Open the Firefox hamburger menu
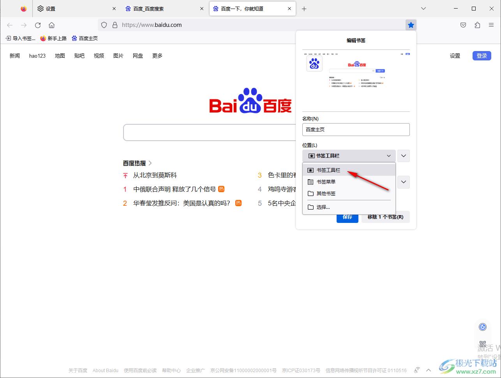The height and width of the screenshot is (378, 501). click(491, 25)
